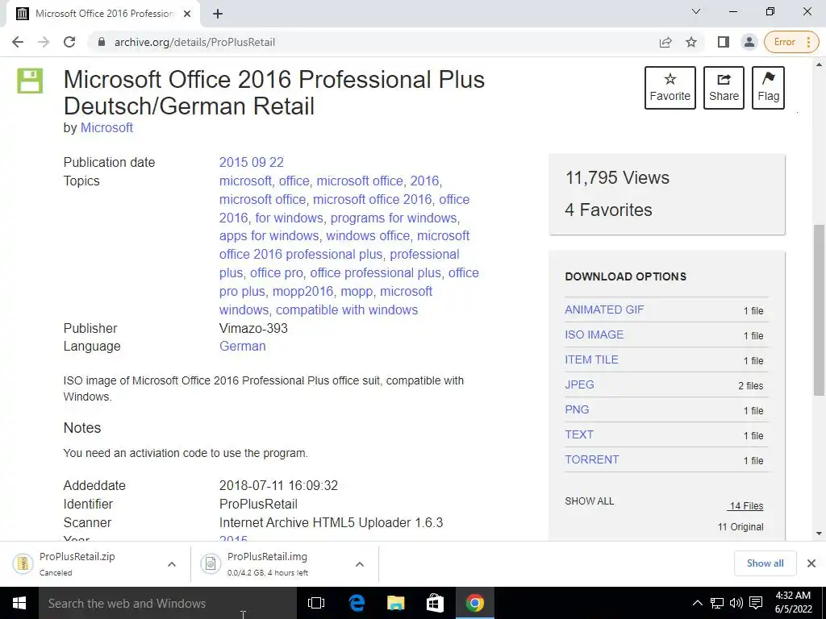Image resolution: width=826 pixels, height=619 pixels.
Task: Open the 'mopp' topic link
Action: coord(357,291)
